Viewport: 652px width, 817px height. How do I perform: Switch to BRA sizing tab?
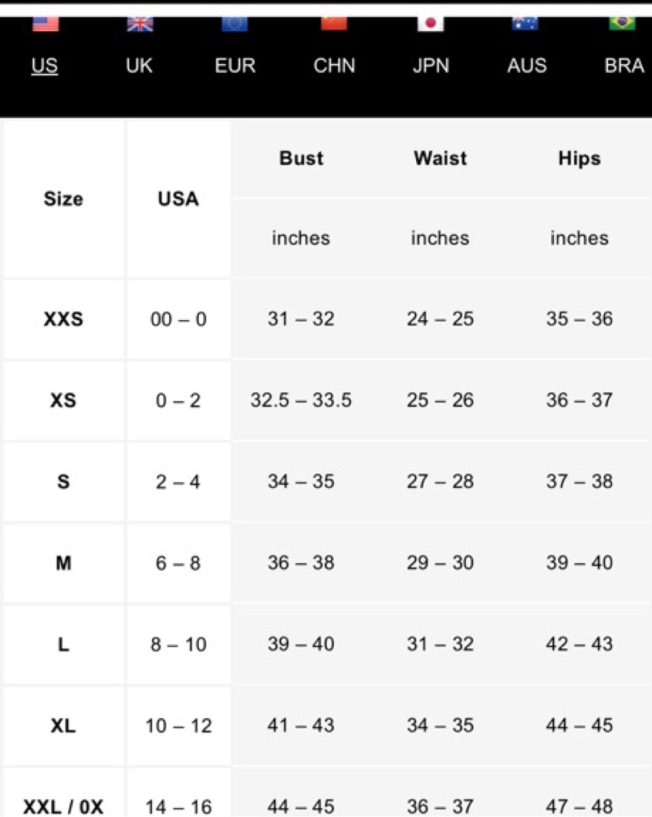(x=624, y=65)
